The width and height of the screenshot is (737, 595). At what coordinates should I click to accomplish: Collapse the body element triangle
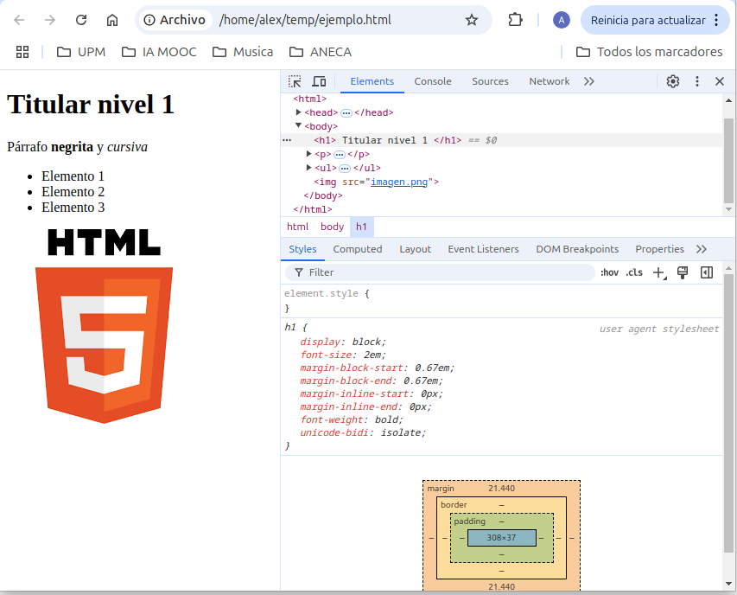click(298, 125)
